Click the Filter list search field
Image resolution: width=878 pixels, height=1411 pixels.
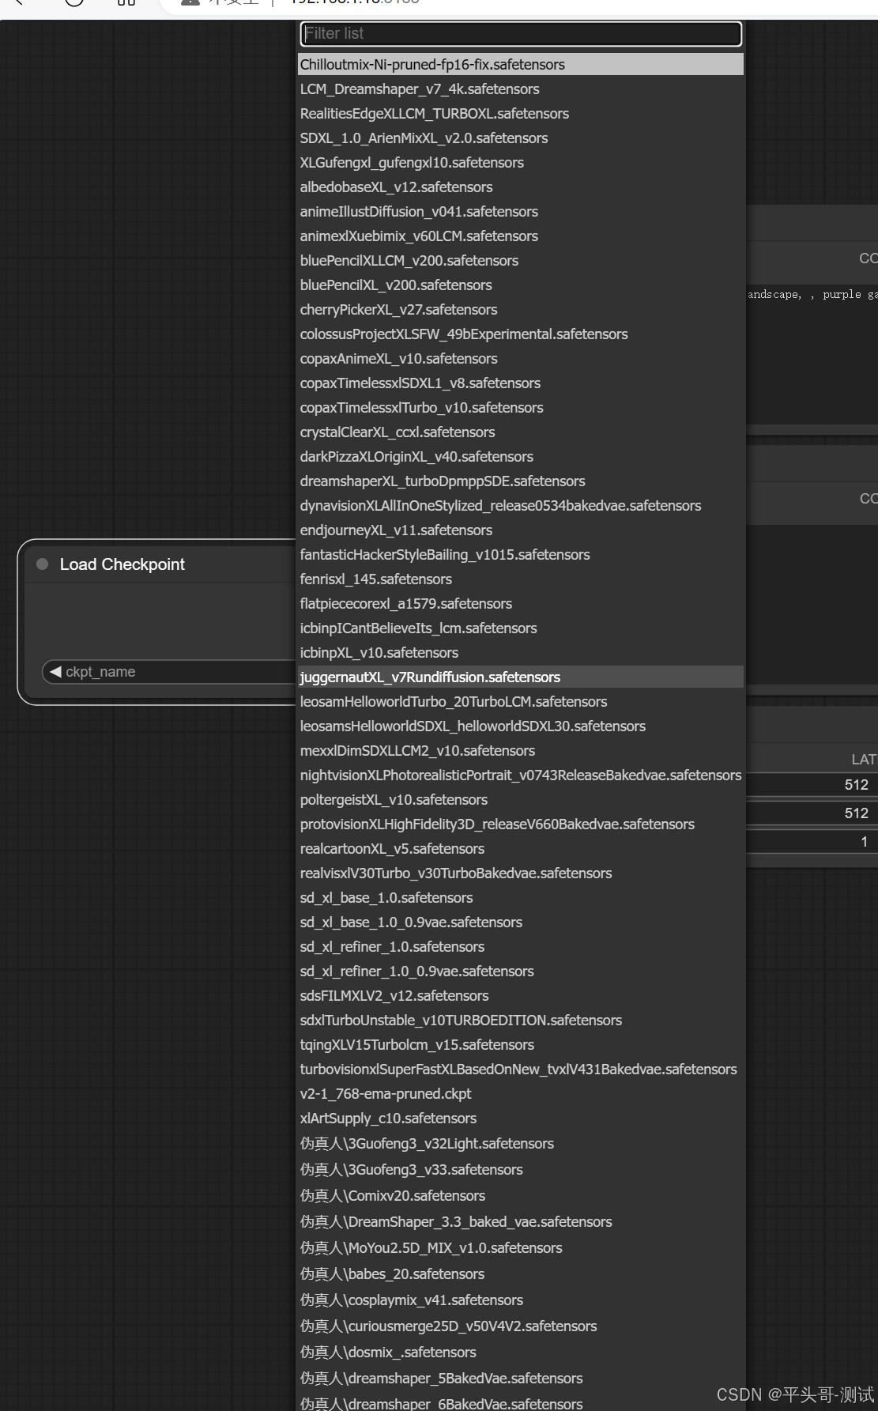pos(521,33)
